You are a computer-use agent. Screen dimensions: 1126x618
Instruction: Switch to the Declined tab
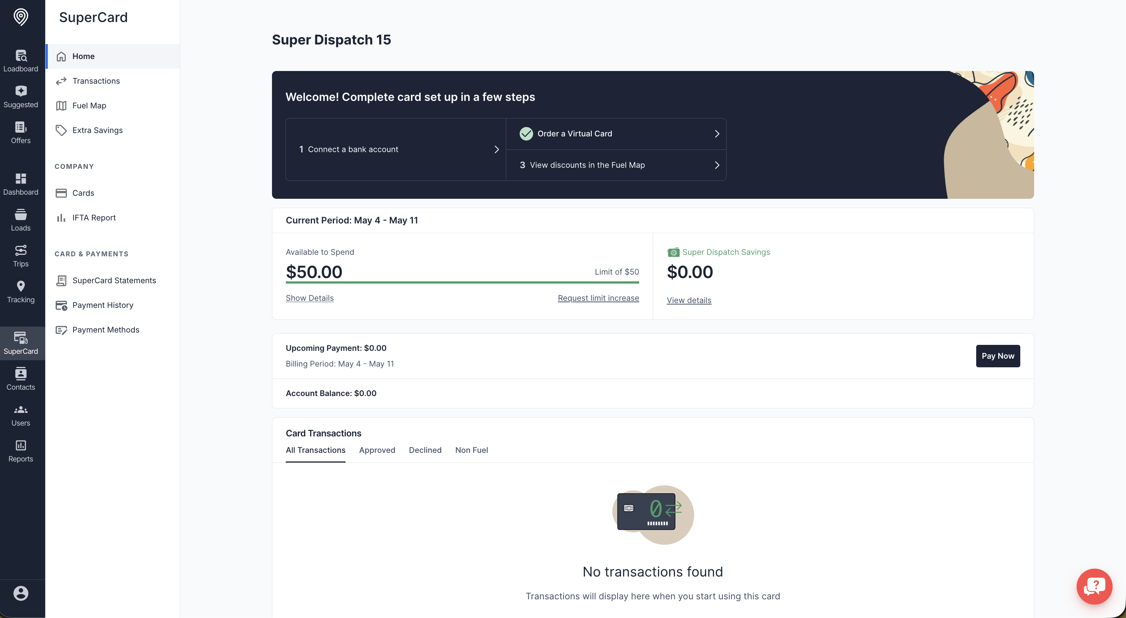click(425, 450)
